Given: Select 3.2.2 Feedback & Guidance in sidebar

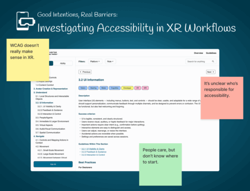Looking at the screenshot, I should point(50,110).
